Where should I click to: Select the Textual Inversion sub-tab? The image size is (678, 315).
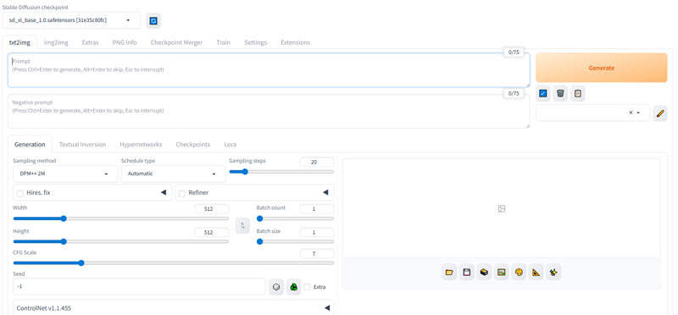click(82, 144)
